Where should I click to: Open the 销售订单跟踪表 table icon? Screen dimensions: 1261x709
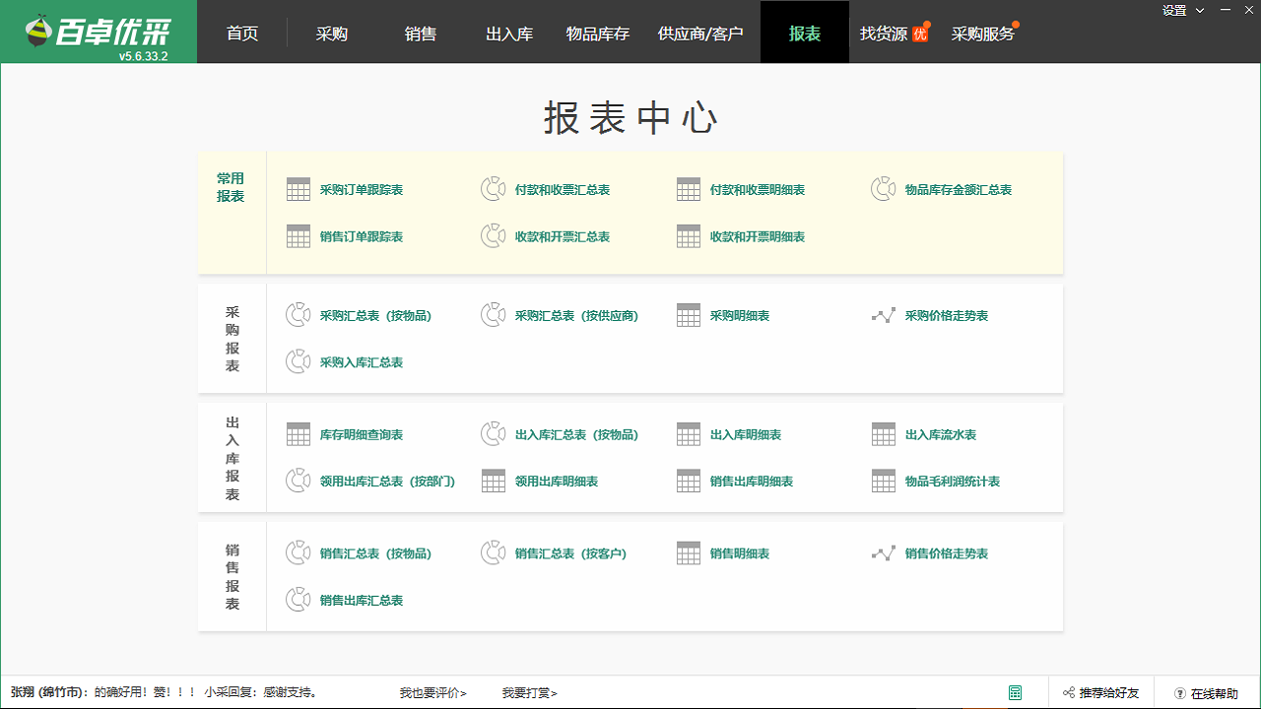[x=299, y=236]
